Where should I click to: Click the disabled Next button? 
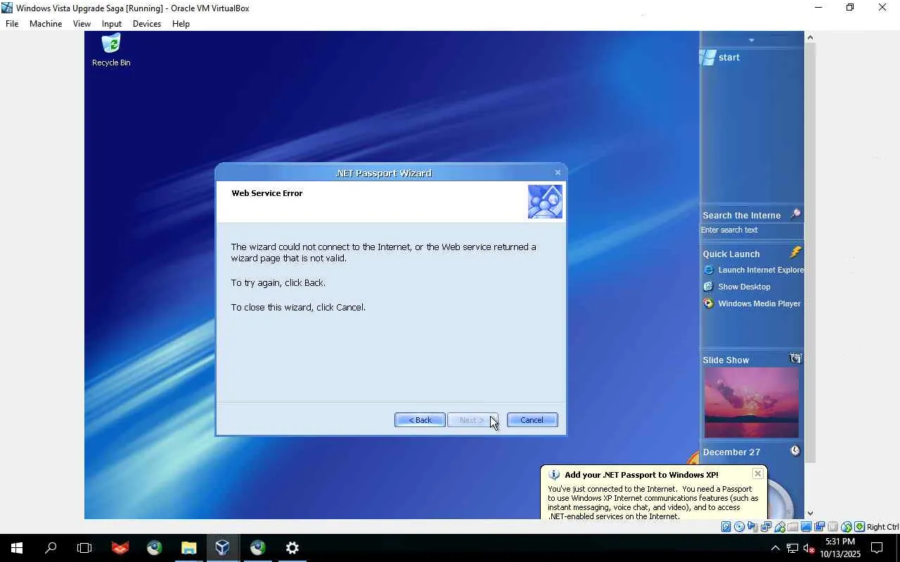(472, 420)
